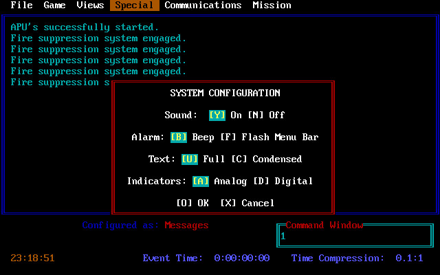Click the Time Compression 0.1:1 value
Image resolution: width=440 pixels, height=275 pixels.
coord(410,258)
